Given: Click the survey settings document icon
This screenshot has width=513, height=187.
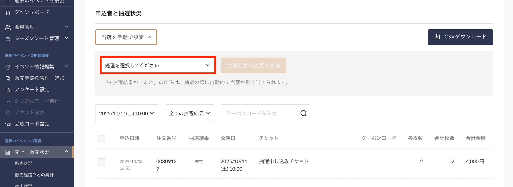Looking at the screenshot, I should click(x=8, y=90).
